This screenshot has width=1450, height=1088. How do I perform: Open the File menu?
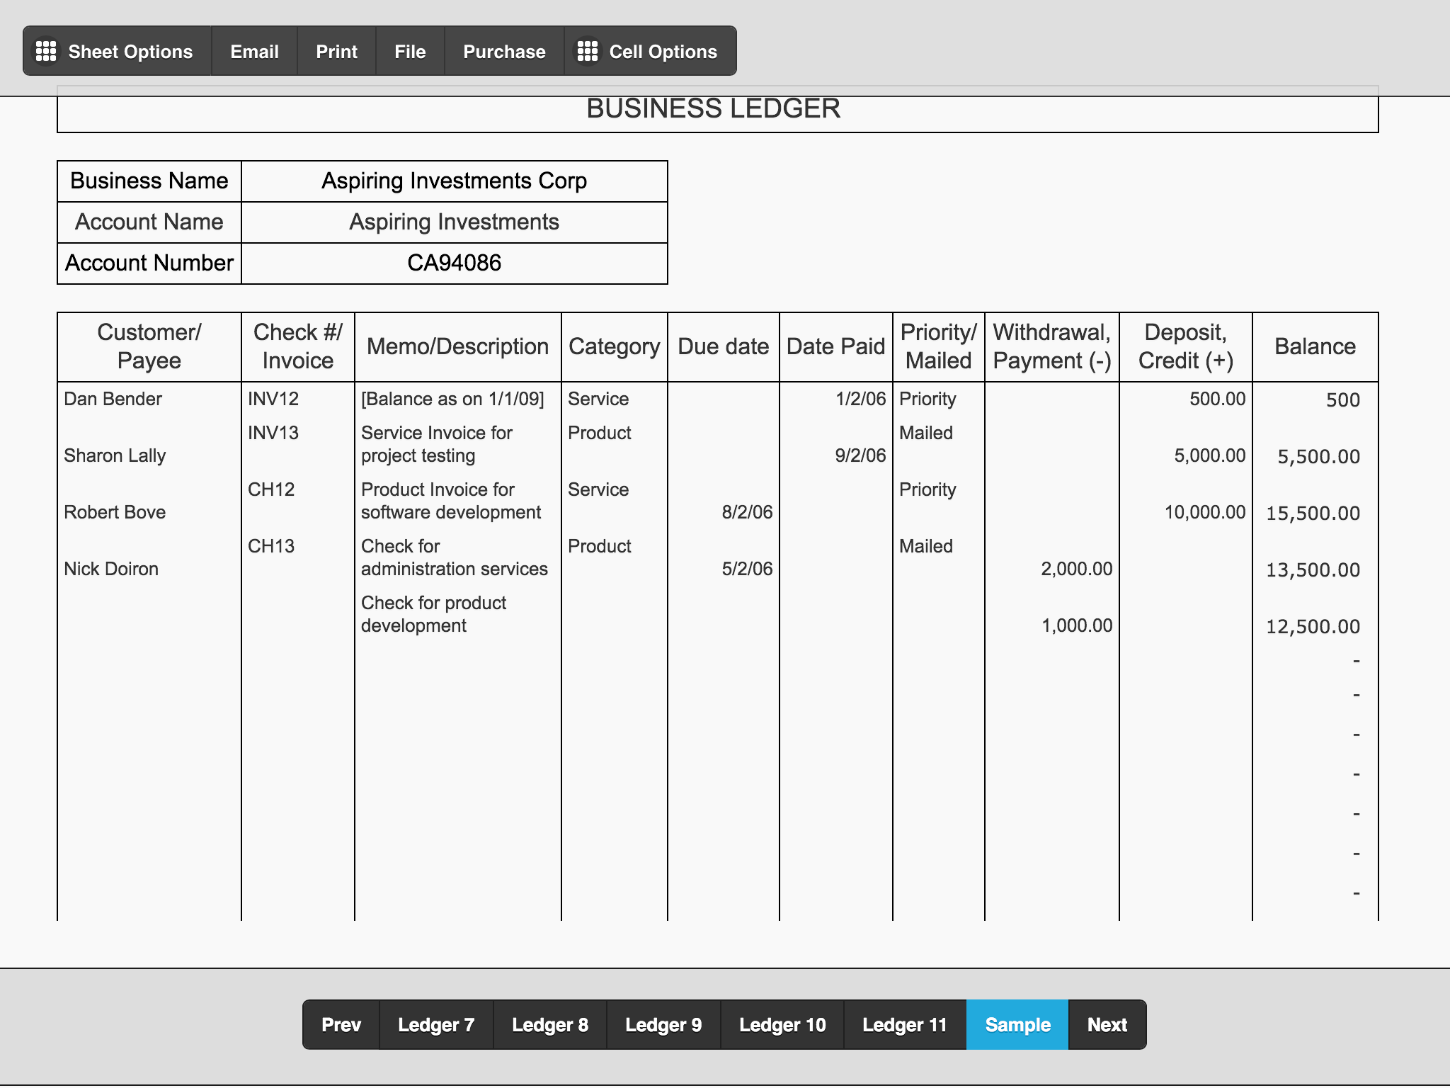click(410, 51)
